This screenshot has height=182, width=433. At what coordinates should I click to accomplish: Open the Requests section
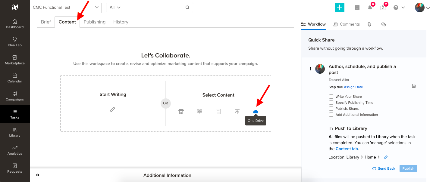pos(15,168)
